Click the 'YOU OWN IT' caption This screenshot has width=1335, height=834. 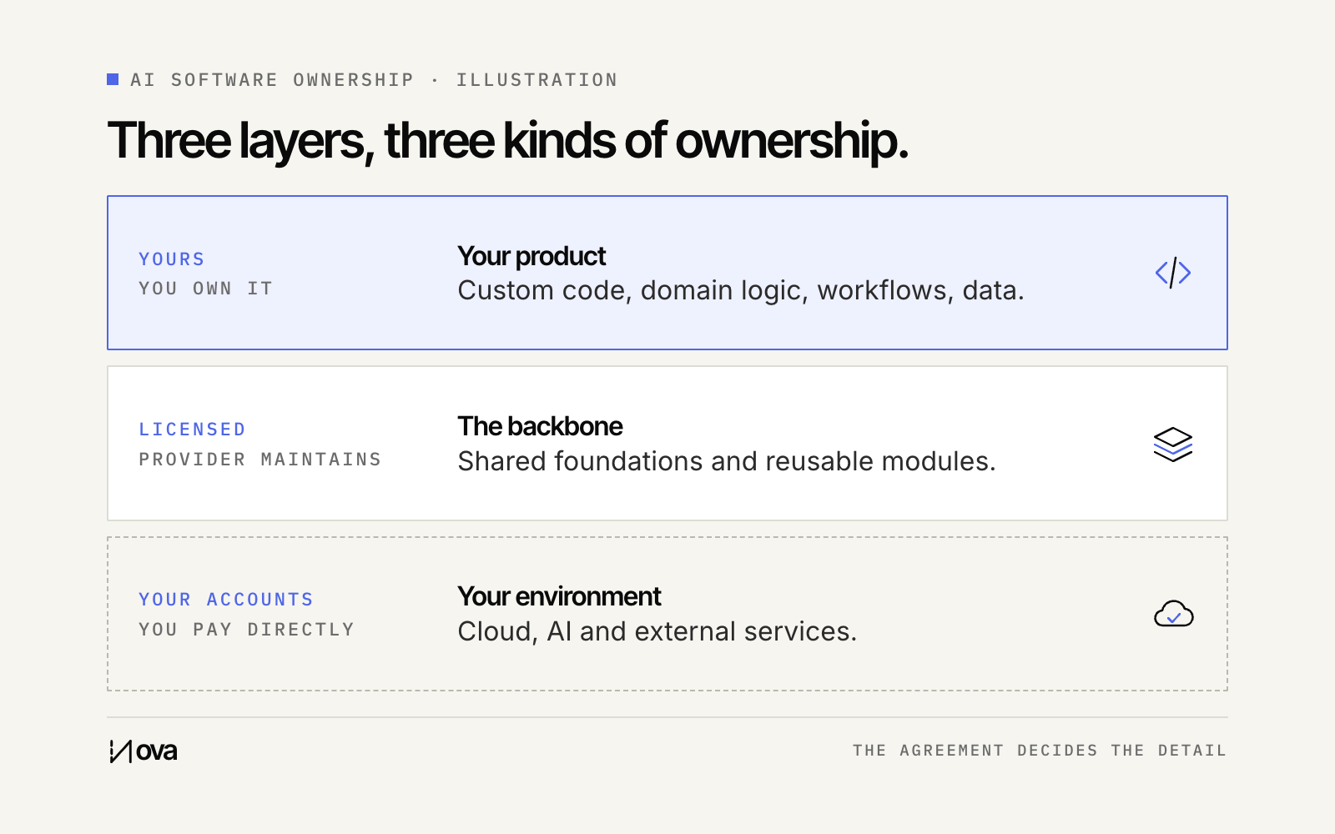click(206, 289)
